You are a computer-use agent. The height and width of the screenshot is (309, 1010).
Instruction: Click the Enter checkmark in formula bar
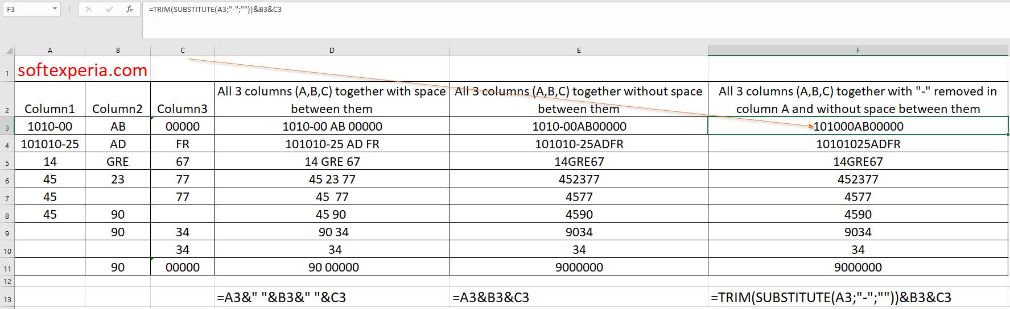click(109, 9)
